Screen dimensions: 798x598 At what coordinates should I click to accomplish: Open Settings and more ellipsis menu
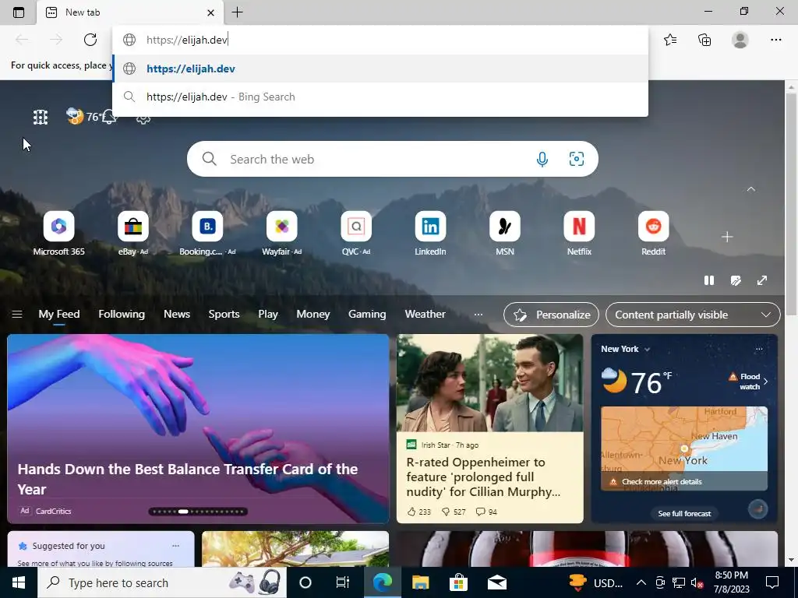pos(775,40)
